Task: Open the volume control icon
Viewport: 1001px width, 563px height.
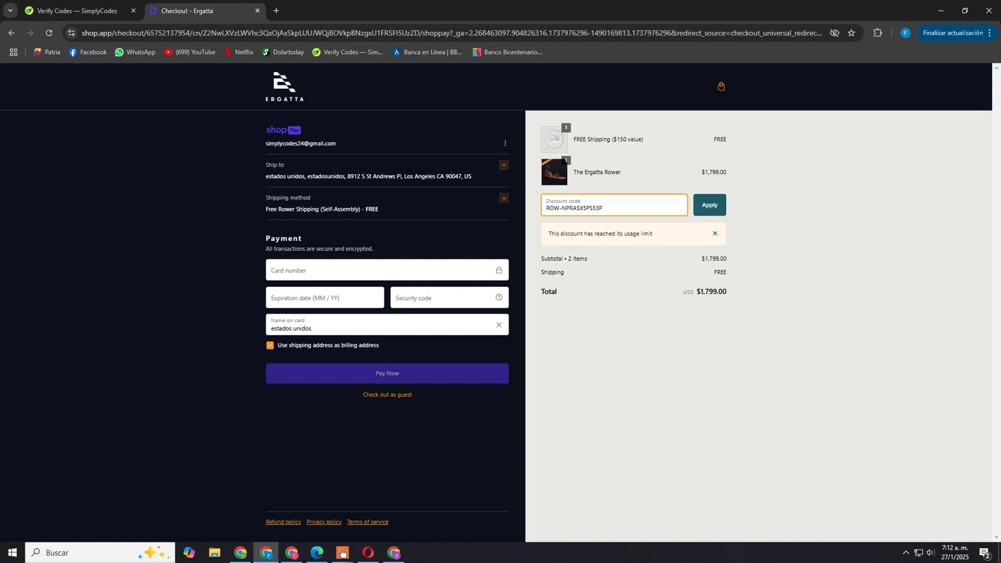Action: click(x=930, y=552)
